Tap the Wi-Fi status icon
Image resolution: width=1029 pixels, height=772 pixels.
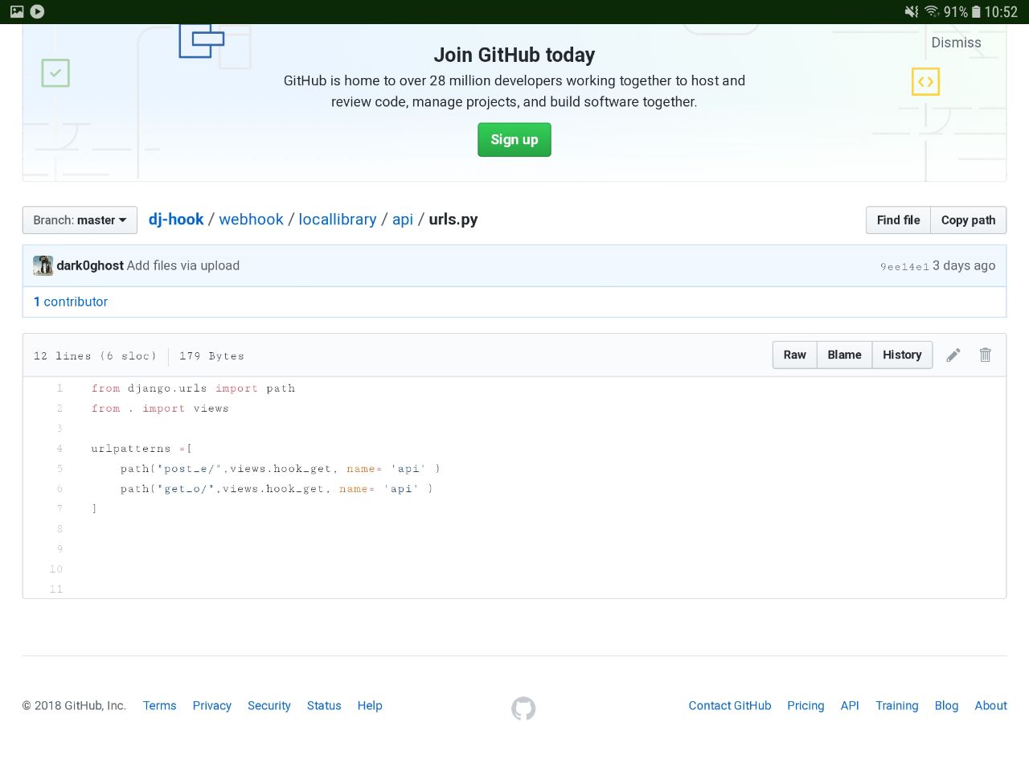[932, 11]
